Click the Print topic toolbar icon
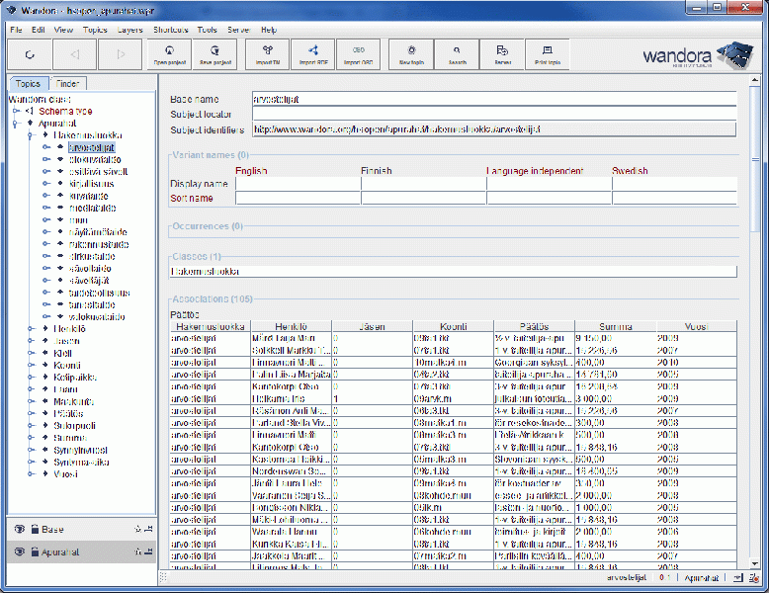 (x=548, y=53)
